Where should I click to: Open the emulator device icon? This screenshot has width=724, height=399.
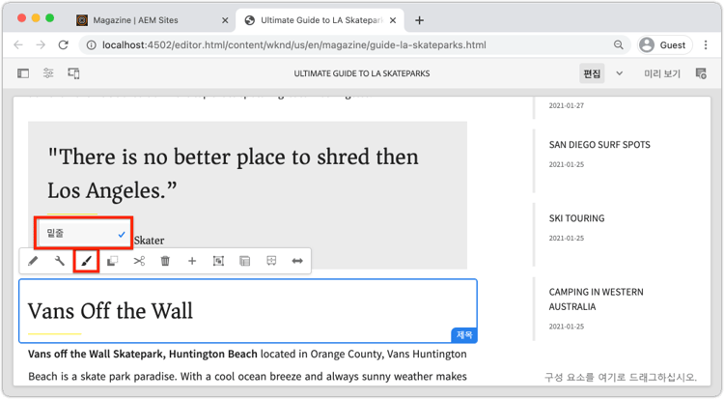click(74, 73)
